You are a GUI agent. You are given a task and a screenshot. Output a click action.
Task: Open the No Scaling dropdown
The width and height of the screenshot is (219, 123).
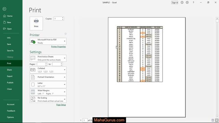point(48,99)
